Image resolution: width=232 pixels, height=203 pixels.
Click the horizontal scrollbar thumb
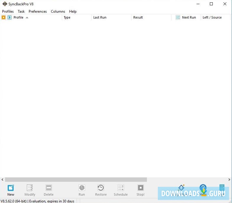tap(76, 179)
